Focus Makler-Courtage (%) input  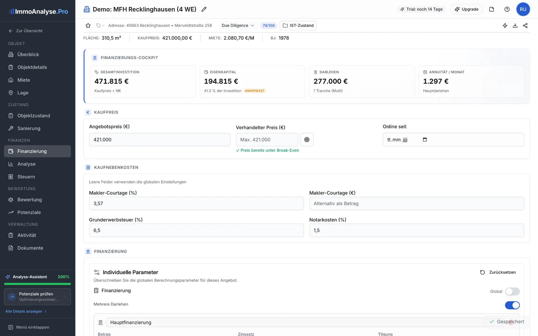tap(196, 204)
